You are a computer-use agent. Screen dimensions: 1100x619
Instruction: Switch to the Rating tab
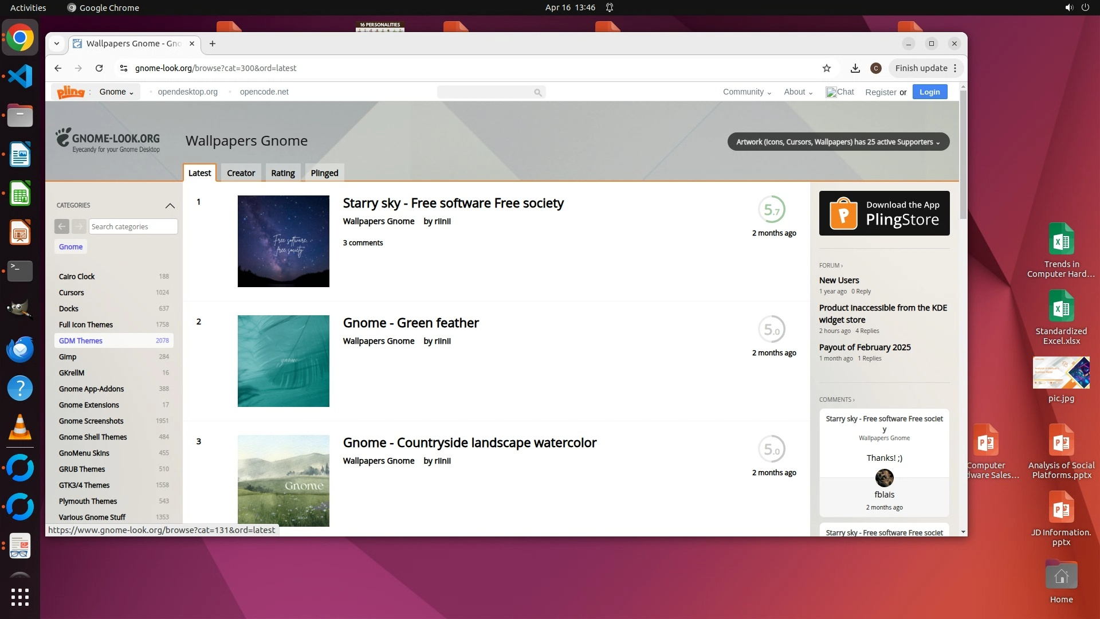click(x=282, y=173)
